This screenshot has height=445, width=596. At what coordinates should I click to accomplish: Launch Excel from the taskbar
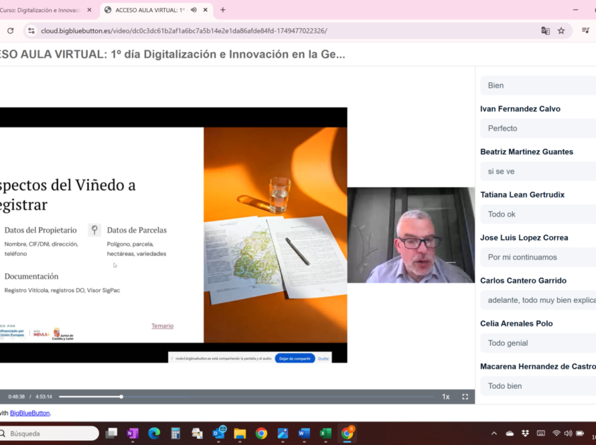(325, 434)
